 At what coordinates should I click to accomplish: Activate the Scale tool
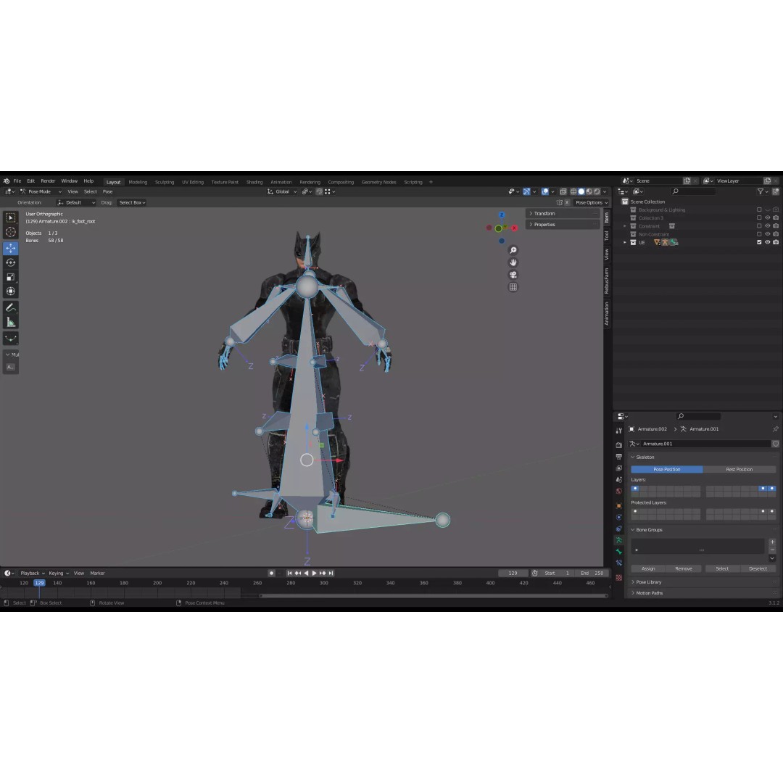click(10, 277)
